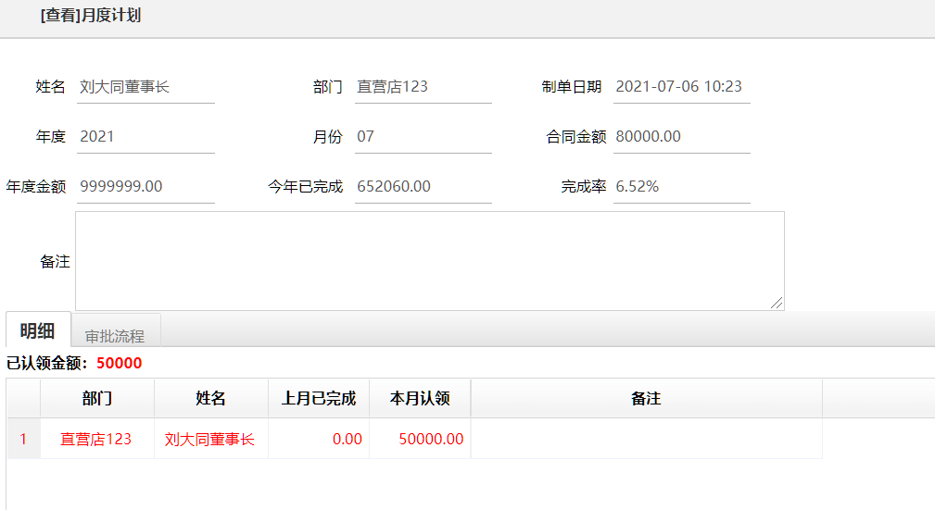Click the 部门 column header in table
The width and height of the screenshot is (935, 510).
tap(97, 399)
